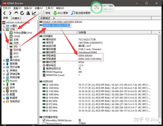Screen dimensions: 163x126
Task: Open the 文件(F) menu
Action: [x=7, y=8]
